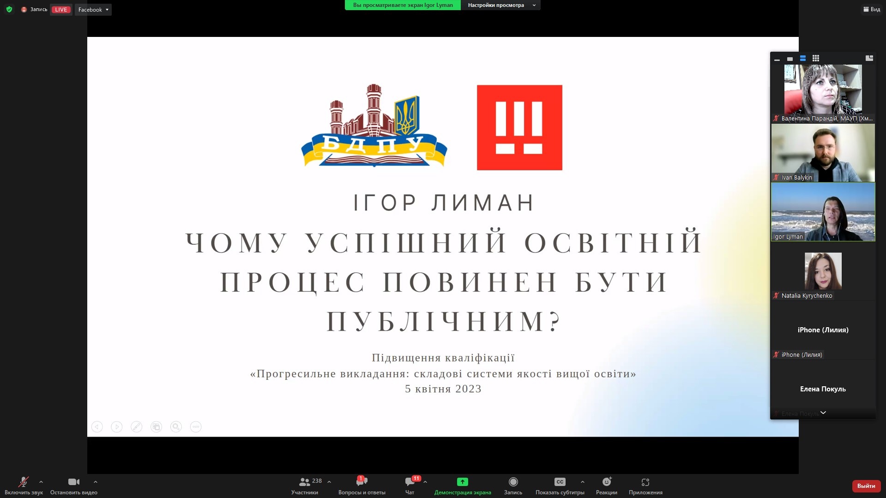Expand audio settings arrow next to microphone

[x=41, y=482]
